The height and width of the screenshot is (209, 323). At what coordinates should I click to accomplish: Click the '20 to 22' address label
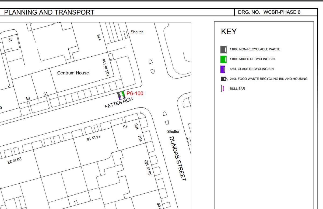[x=15, y=161]
